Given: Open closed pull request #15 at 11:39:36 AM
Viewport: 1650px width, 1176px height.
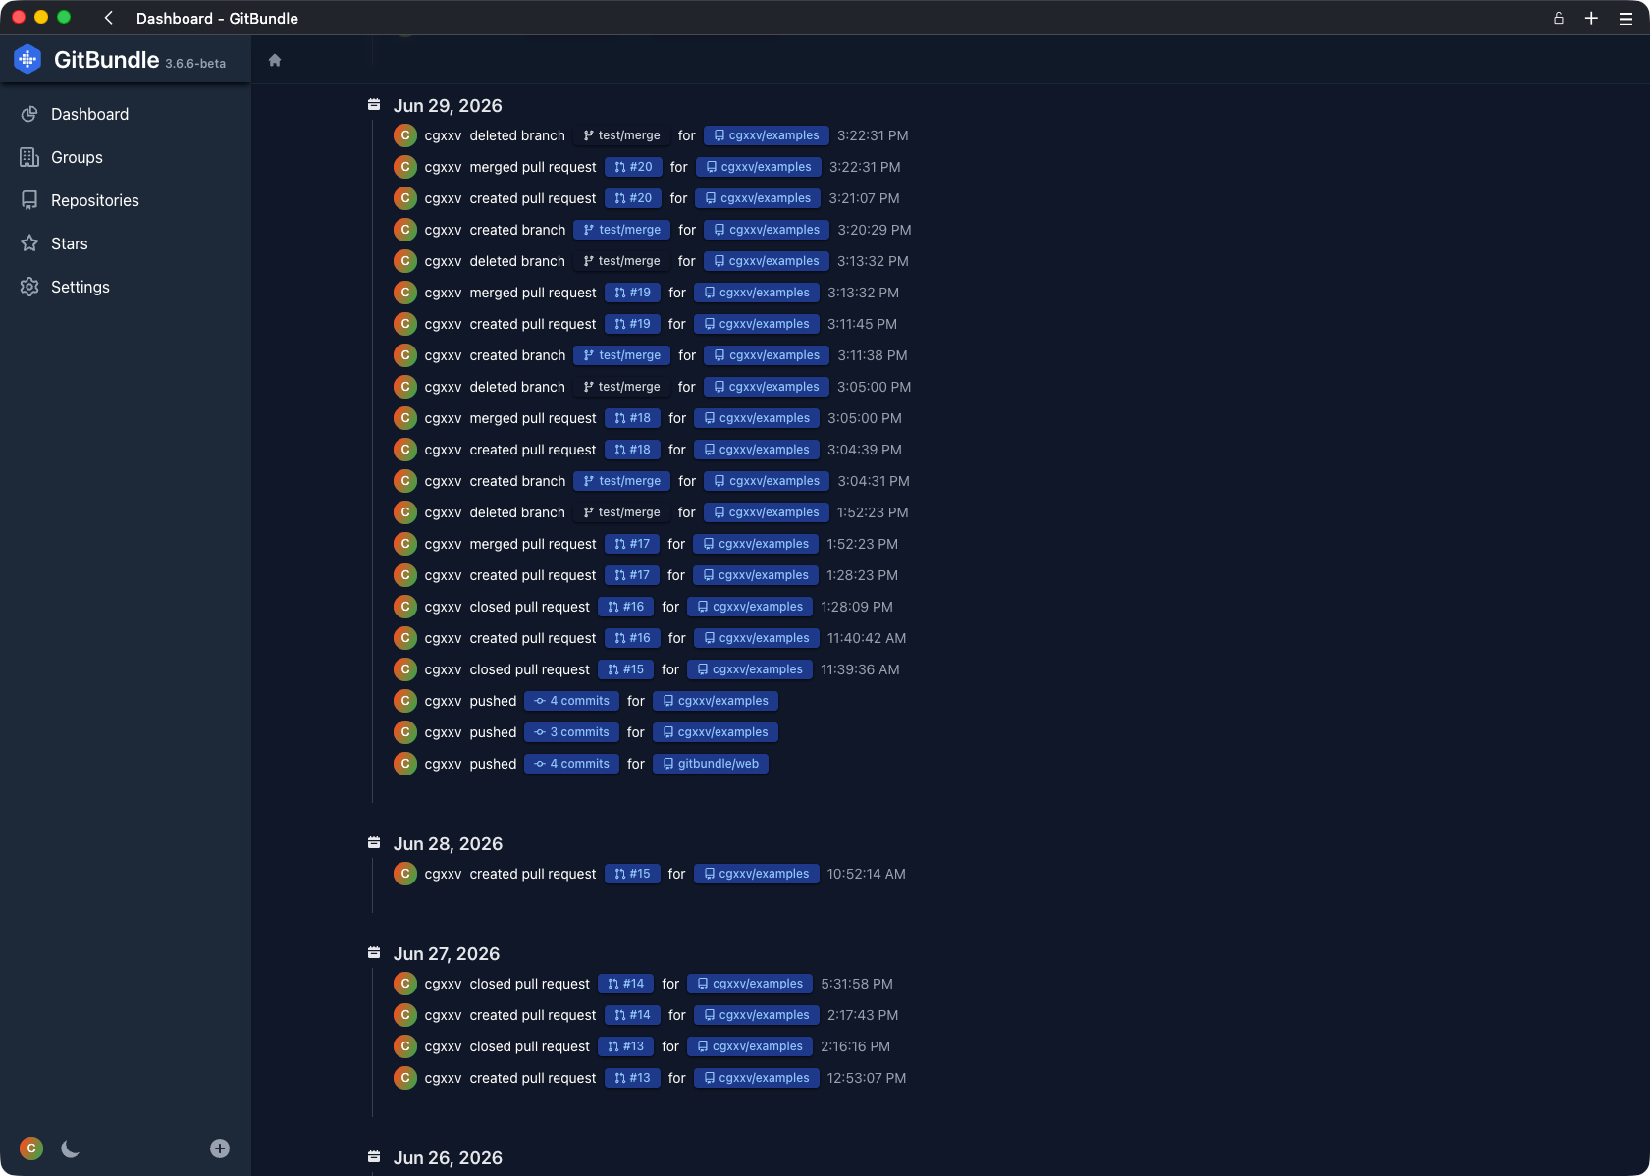Looking at the screenshot, I should click(626, 669).
